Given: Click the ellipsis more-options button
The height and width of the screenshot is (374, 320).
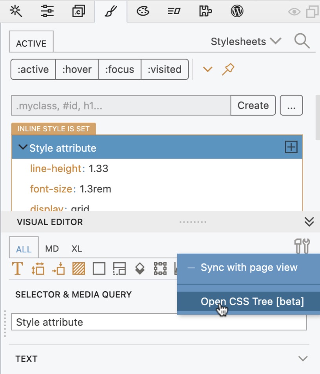Looking at the screenshot, I should 291,105.
